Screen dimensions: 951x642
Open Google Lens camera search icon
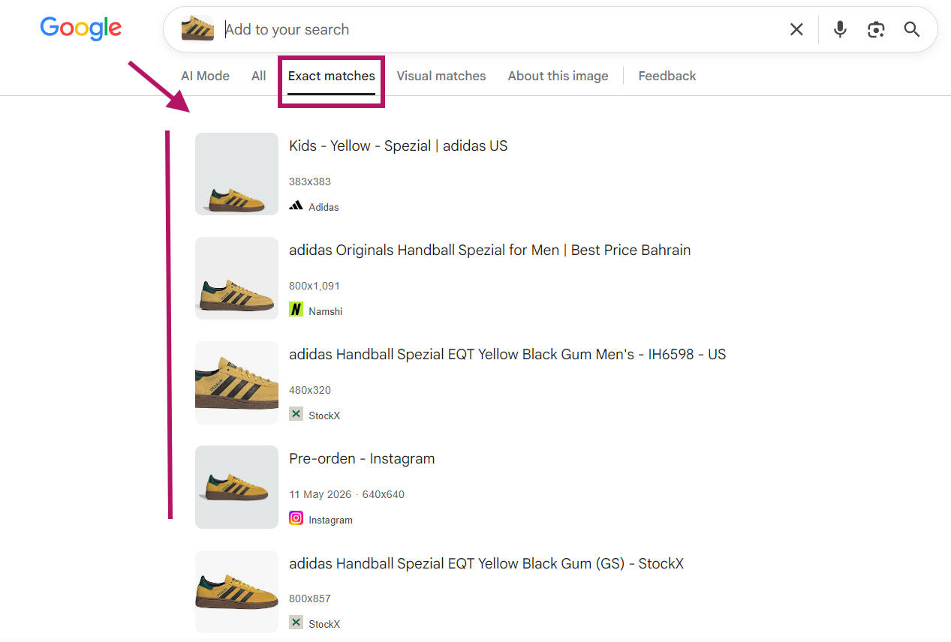click(x=875, y=29)
